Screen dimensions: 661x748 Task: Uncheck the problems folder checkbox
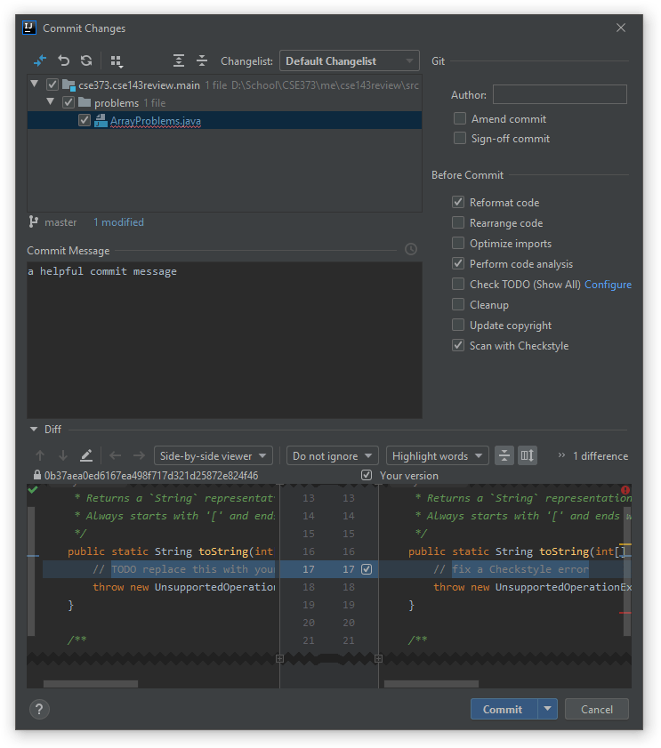(69, 102)
